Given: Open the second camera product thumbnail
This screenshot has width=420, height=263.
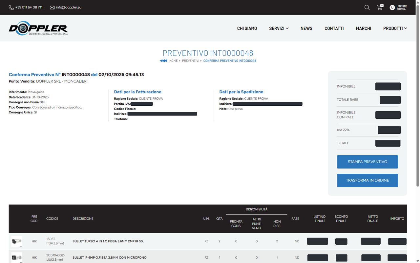Looking at the screenshot, I should point(17,257).
